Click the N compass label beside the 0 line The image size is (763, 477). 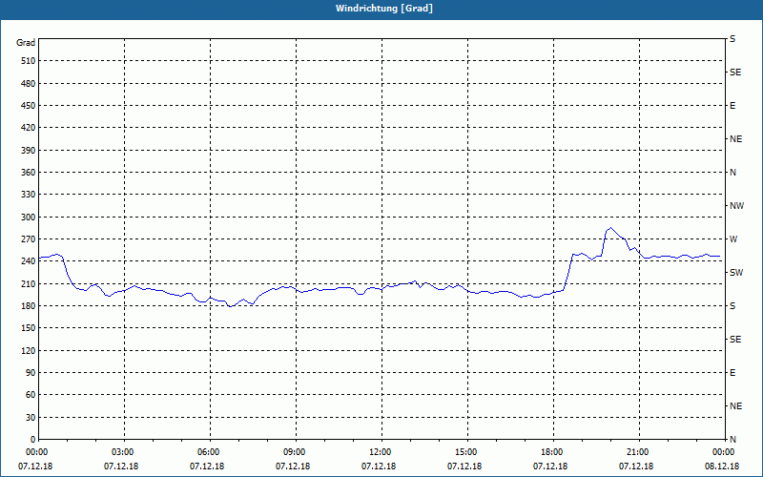click(x=732, y=440)
